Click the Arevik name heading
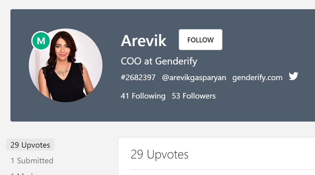Viewport: 315px width, 175px height. tap(144, 41)
